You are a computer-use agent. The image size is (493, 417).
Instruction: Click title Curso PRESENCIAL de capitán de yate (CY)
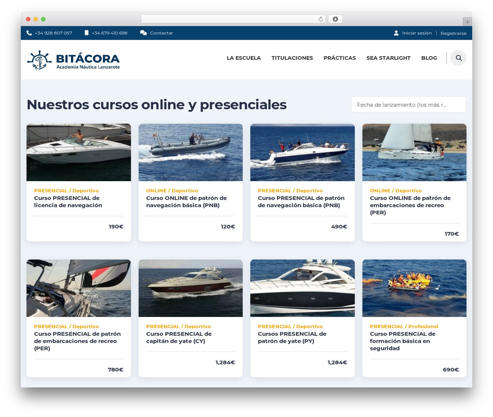coord(179,337)
